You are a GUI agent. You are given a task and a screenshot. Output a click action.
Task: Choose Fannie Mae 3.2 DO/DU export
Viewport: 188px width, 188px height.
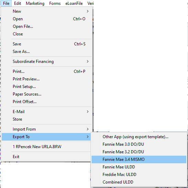[139, 152]
